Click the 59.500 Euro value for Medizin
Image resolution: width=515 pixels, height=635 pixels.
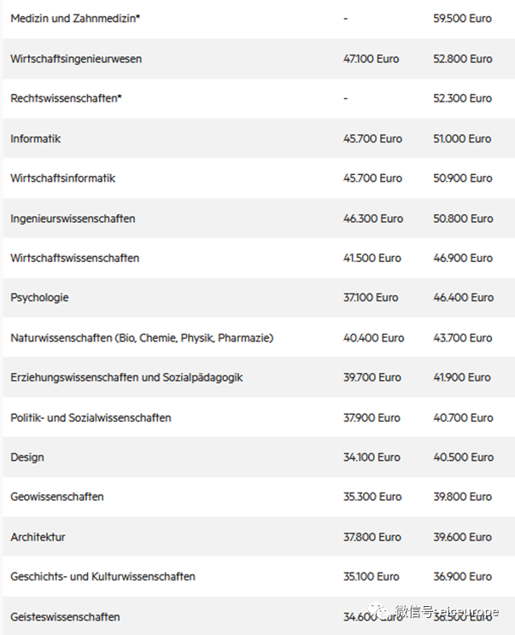462,19
